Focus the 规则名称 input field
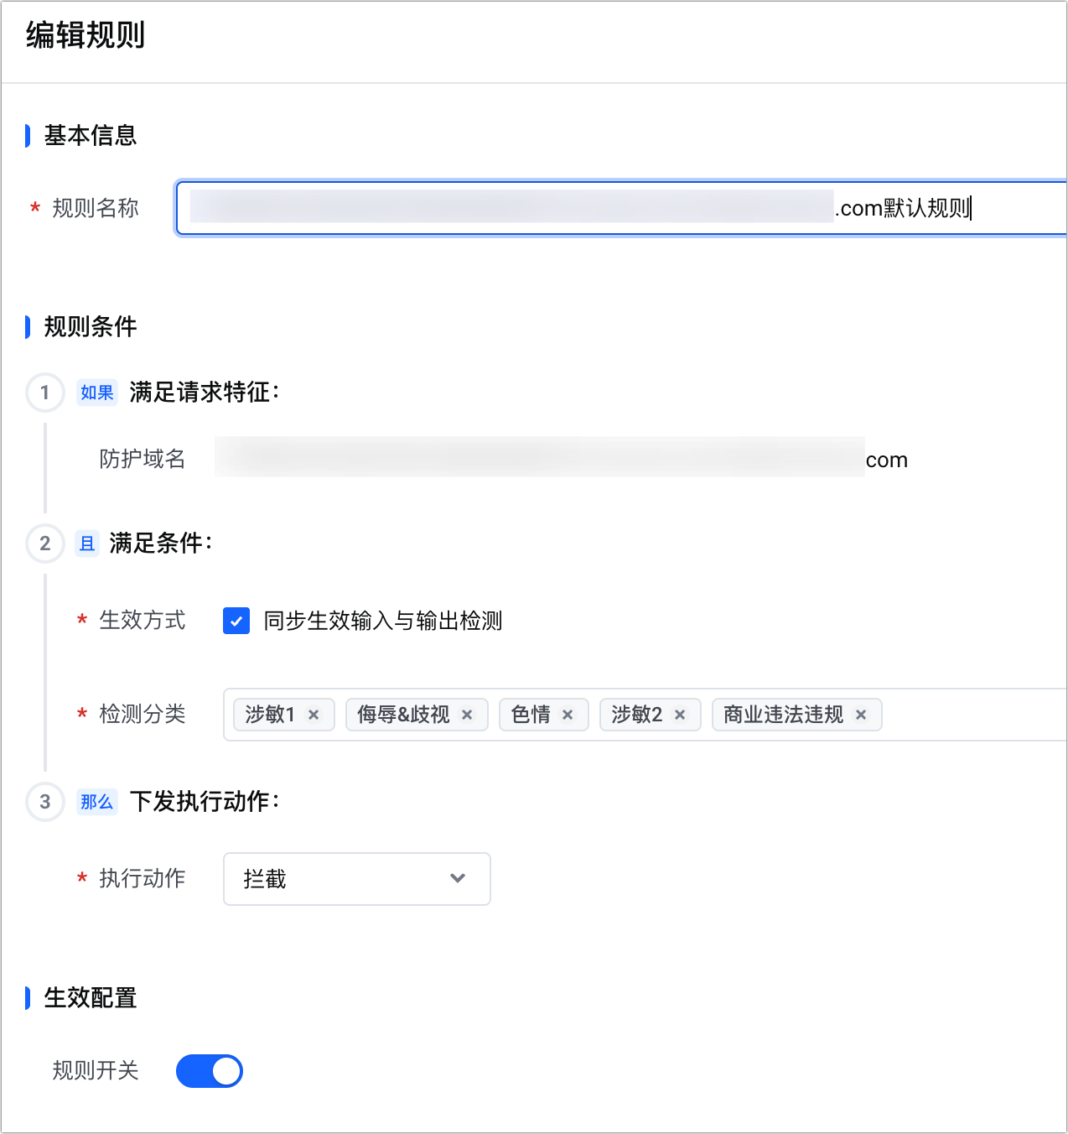 pos(621,208)
